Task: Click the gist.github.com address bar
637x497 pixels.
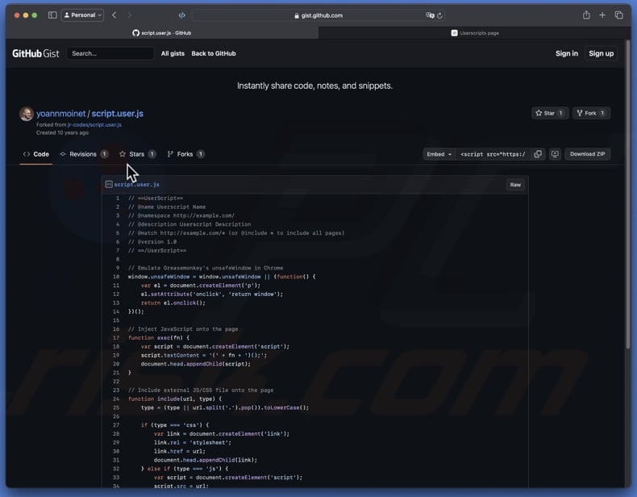Action: point(318,15)
